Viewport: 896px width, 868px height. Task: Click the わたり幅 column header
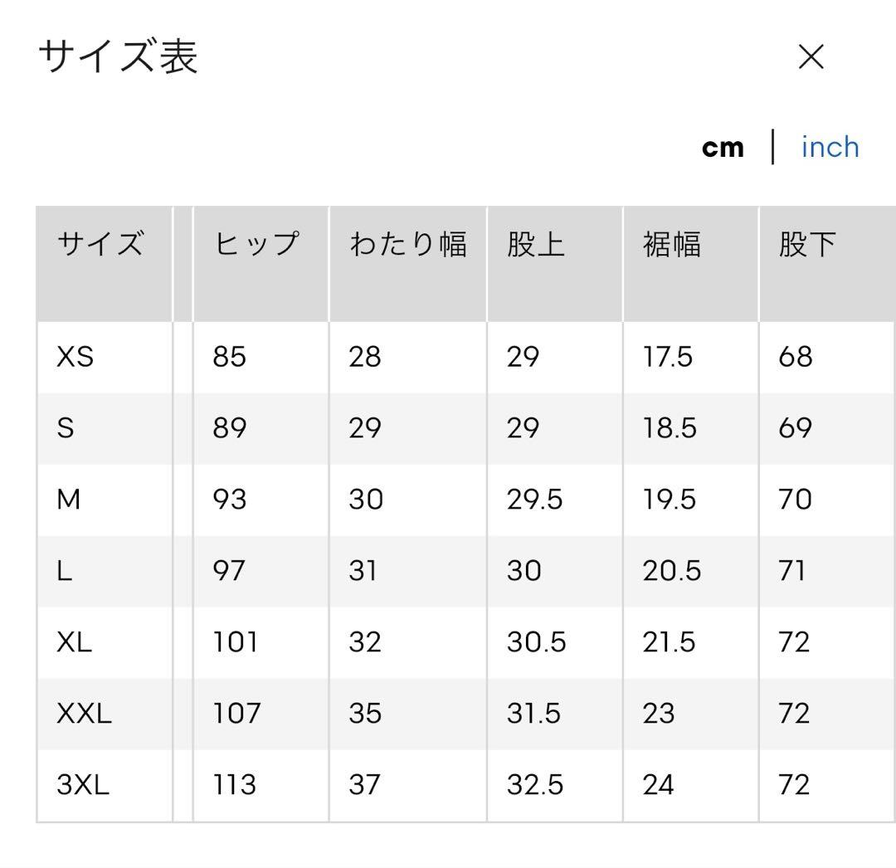[x=408, y=244]
